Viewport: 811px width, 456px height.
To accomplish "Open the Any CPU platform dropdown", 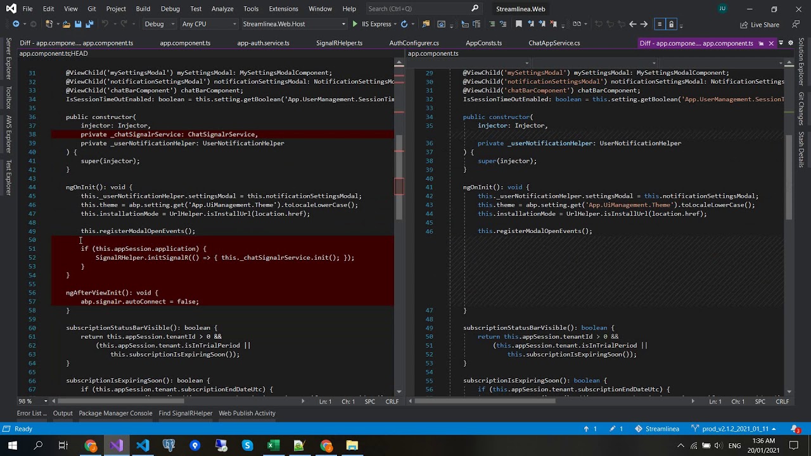I will pos(209,24).
